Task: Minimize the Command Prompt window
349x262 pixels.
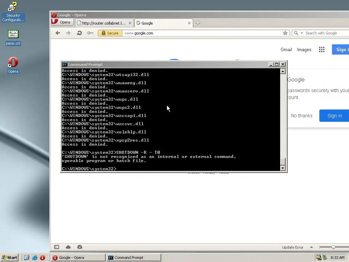Action: click(x=271, y=64)
